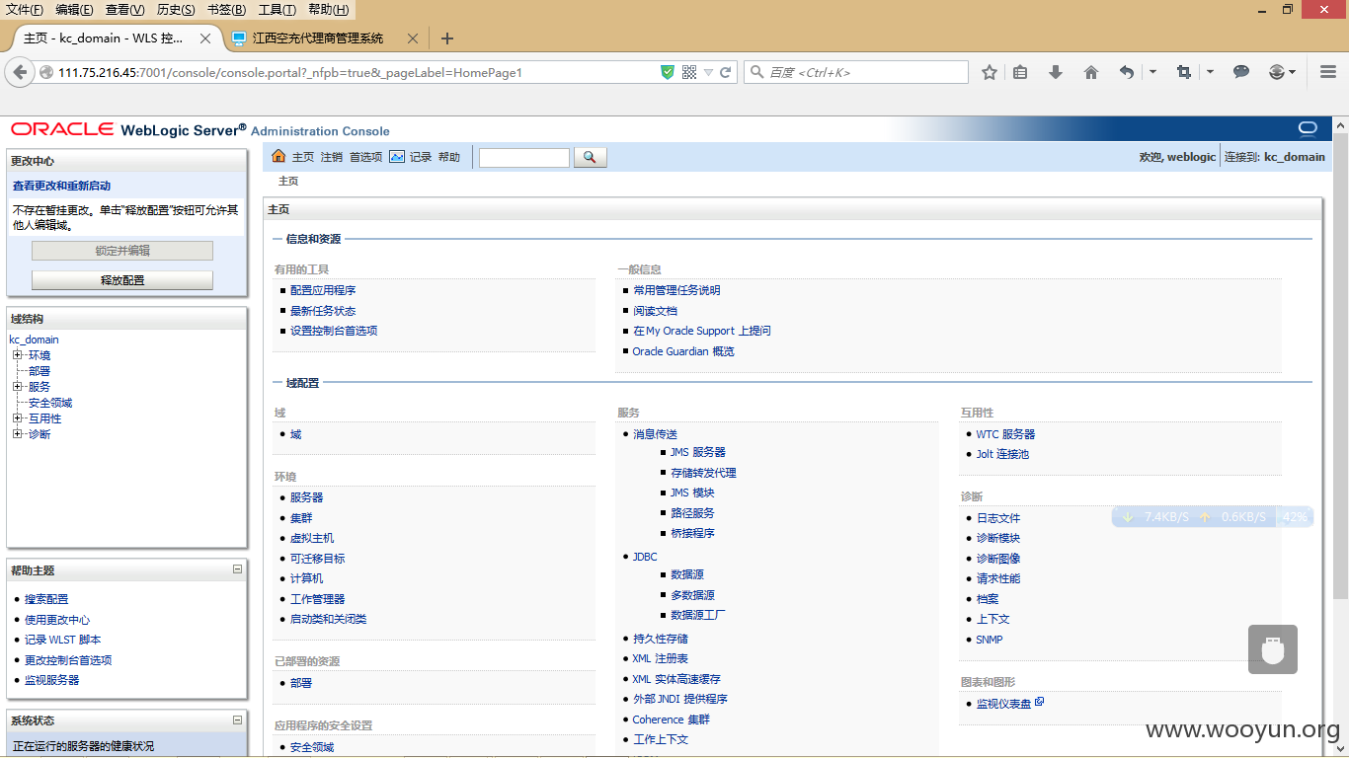Open dropdown arrow next to undo icon
The height and width of the screenshot is (758, 1349).
[1152, 72]
